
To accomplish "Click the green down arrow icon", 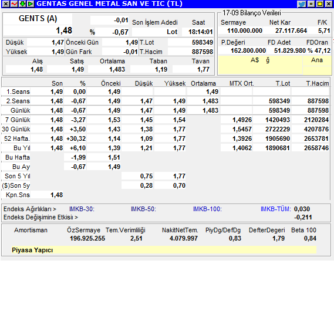I will pos(22,4).
